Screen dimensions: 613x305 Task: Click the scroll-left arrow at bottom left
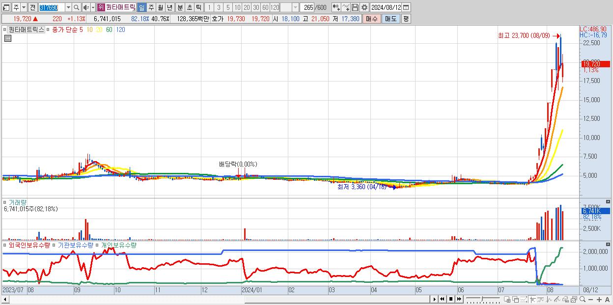pos(5,299)
